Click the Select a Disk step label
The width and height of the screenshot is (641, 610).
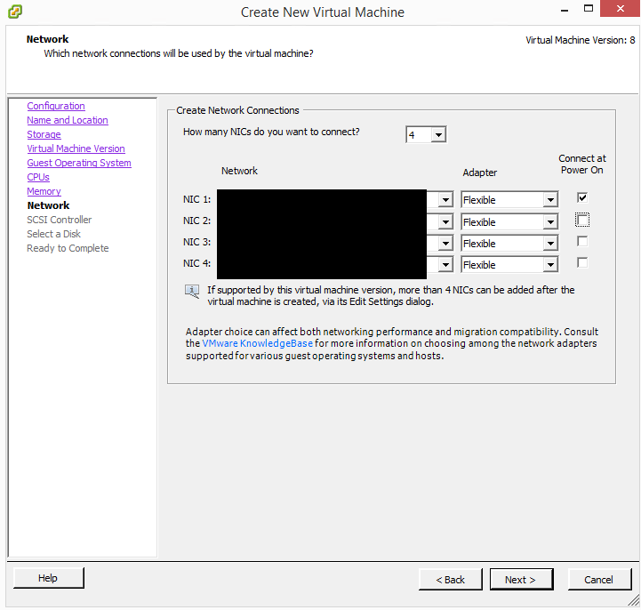53,234
